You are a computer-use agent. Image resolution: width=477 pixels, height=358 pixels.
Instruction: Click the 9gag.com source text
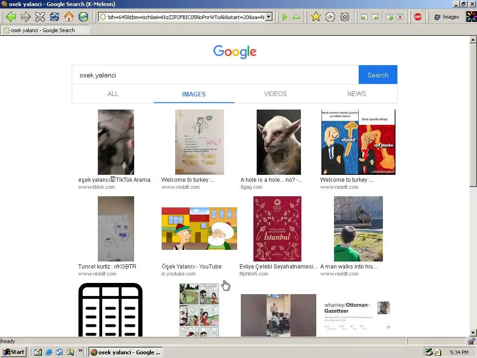(x=251, y=187)
